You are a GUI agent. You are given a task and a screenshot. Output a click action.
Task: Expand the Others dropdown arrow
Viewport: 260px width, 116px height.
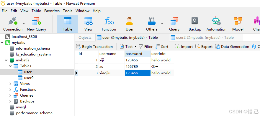click(162, 24)
